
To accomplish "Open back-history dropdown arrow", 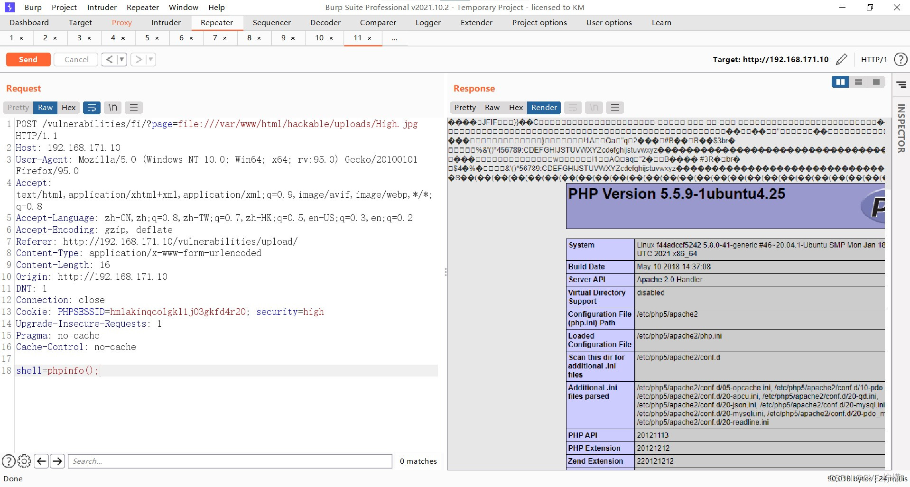I will (121, 59).
